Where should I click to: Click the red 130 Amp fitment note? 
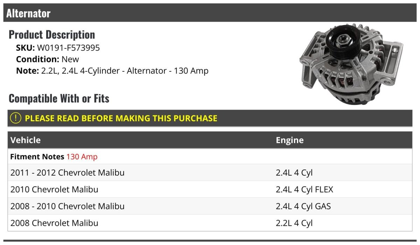(x=82, y=157)
